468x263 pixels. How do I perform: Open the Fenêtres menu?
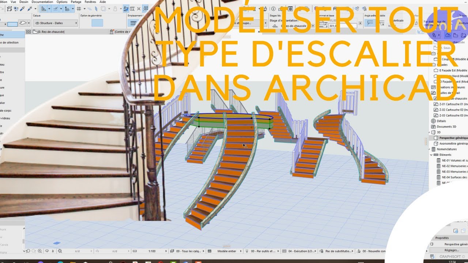point(90,2)
